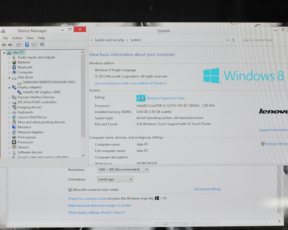Collapse the Disk drives tree node

click(9, 77)
